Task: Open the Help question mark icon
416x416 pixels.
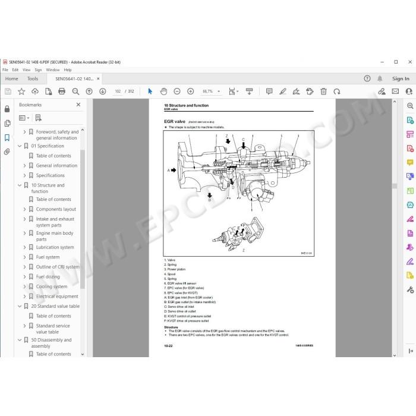Action: [367, 78]
